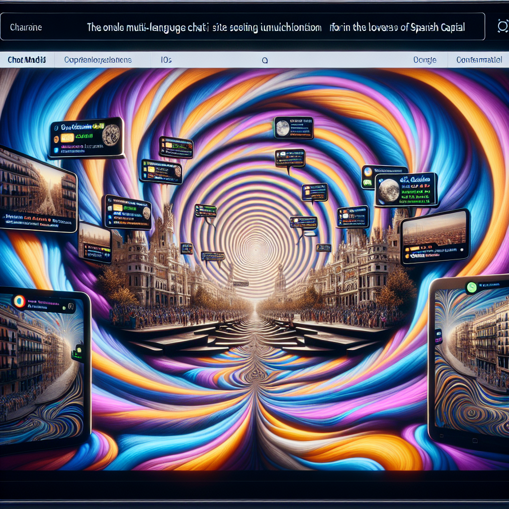The image size is (509, 509).
Task: Click the circular target icon beside the title bar
Action: point(503,26)
